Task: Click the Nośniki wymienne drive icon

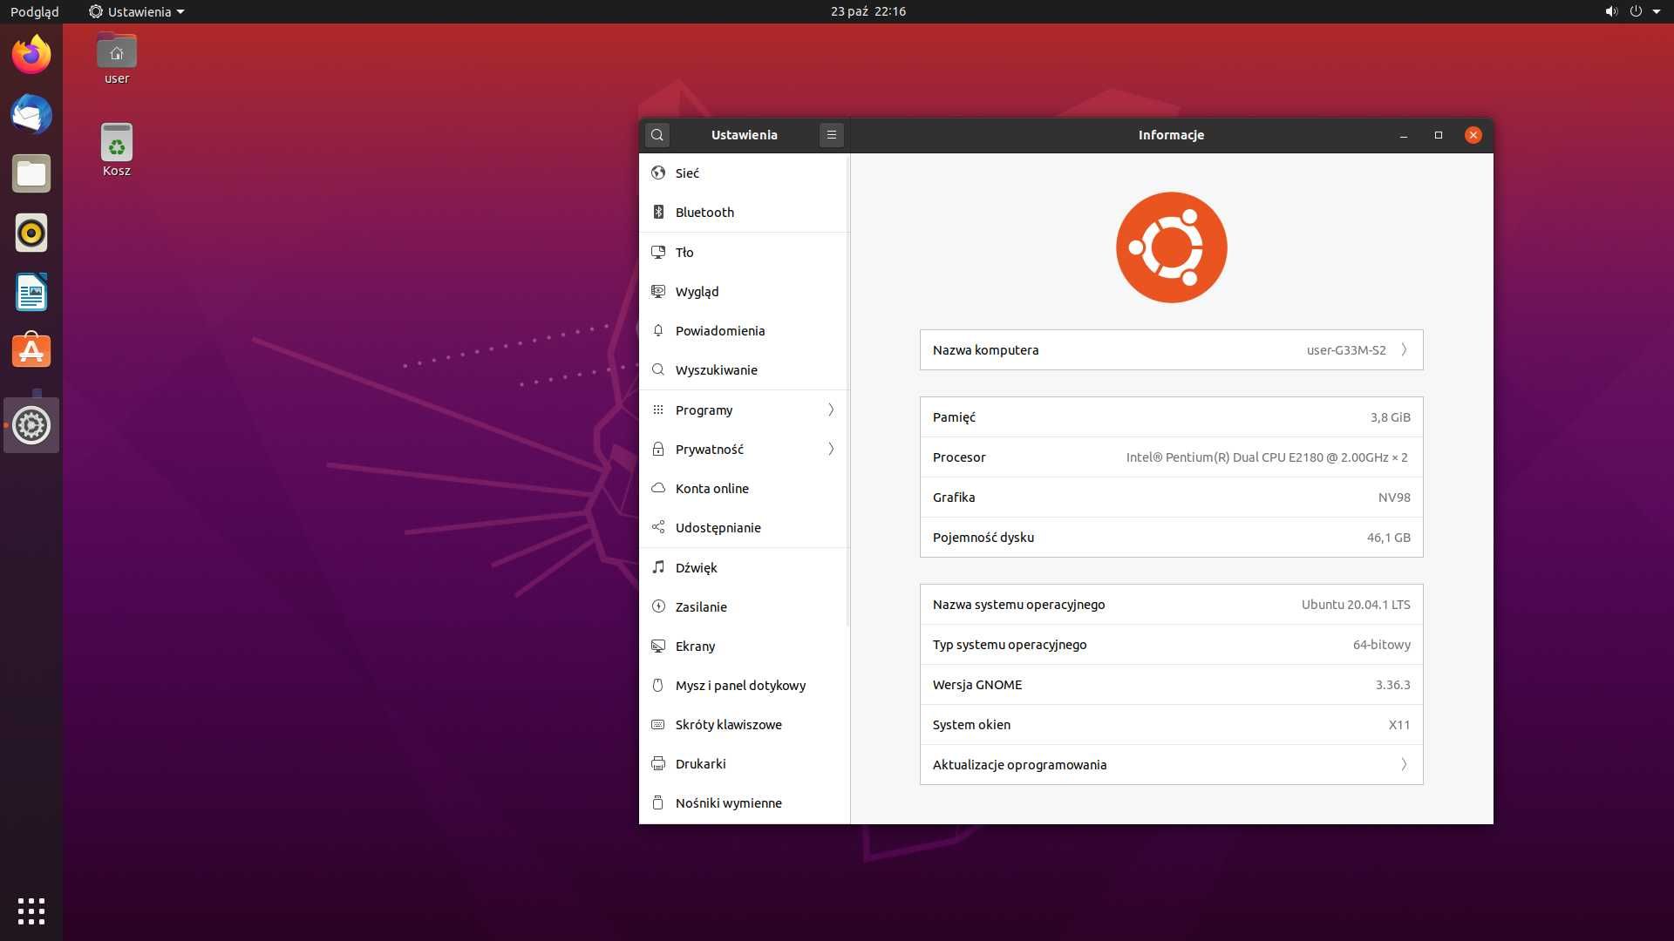Action: point(658,802)
